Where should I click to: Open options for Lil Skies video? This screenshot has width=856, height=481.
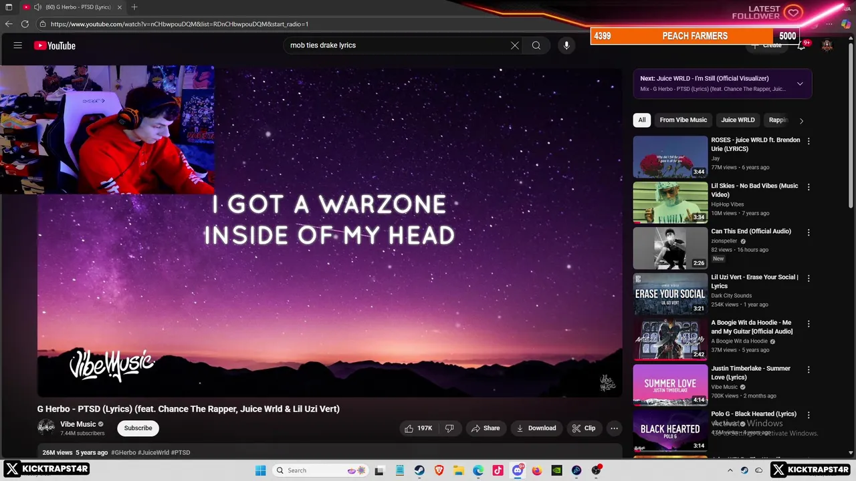tap(809, 187)
